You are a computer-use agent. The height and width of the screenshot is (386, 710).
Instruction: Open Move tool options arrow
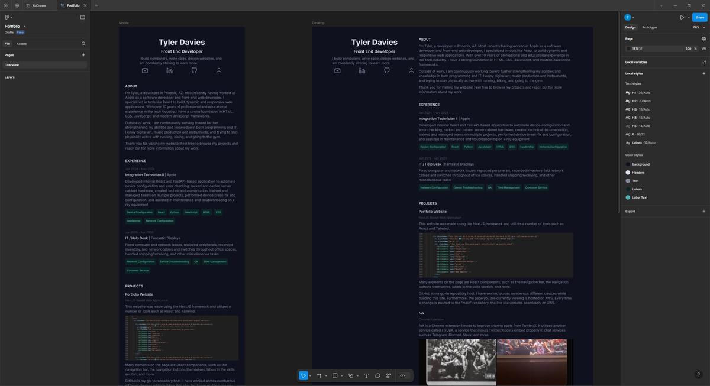pyautogui.click(x=310, y=376)
